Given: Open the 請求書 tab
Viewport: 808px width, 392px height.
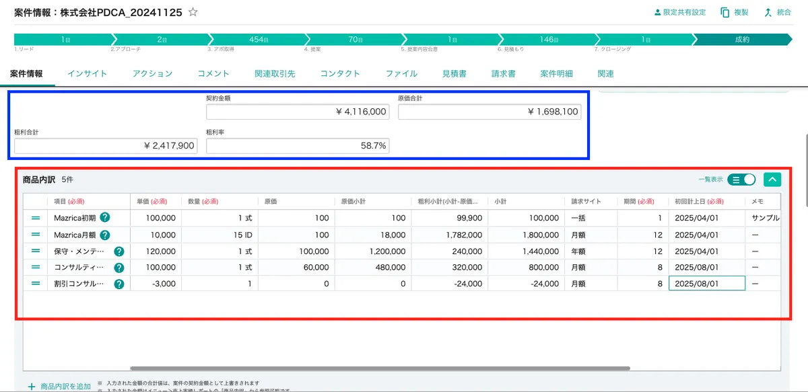Looking at the screenshot, I should [503, 73].
